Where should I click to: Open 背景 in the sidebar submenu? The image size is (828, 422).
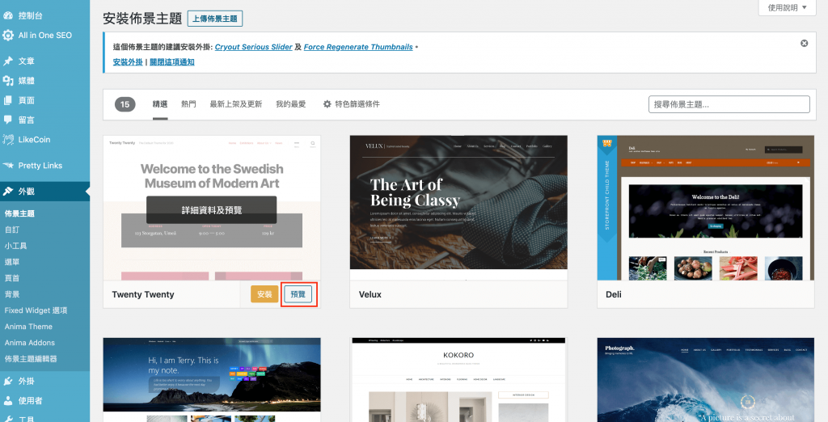[12, 294]
